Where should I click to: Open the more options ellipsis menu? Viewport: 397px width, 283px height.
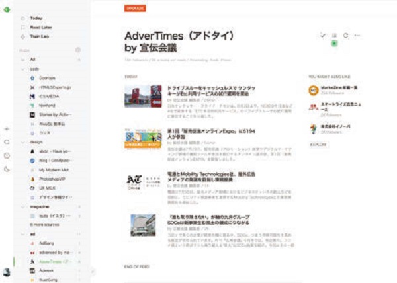tap(357, 36)
